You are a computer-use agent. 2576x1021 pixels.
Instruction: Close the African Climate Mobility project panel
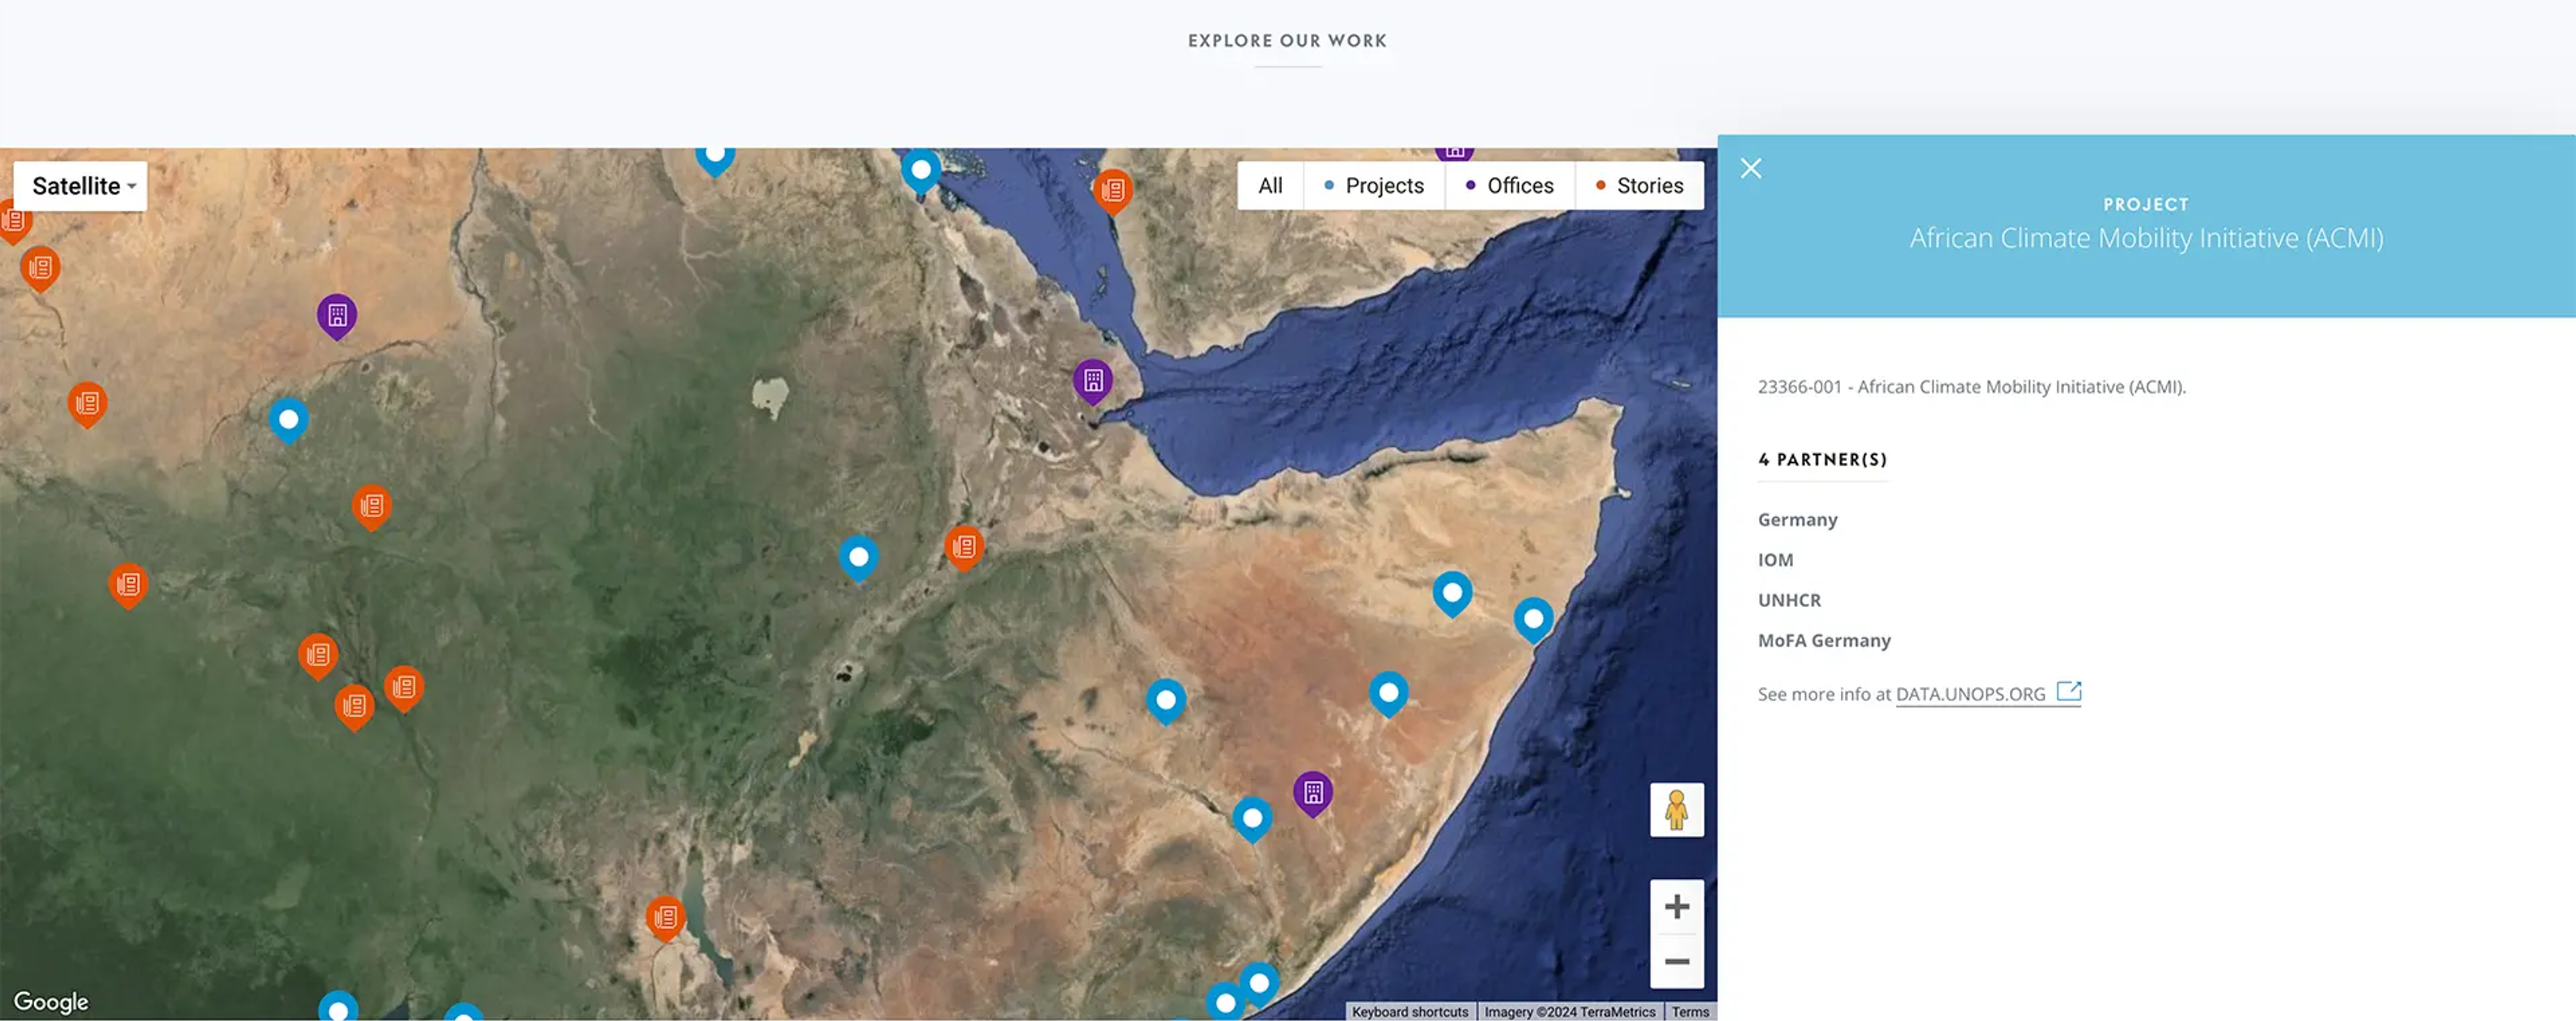(1750, 168)
